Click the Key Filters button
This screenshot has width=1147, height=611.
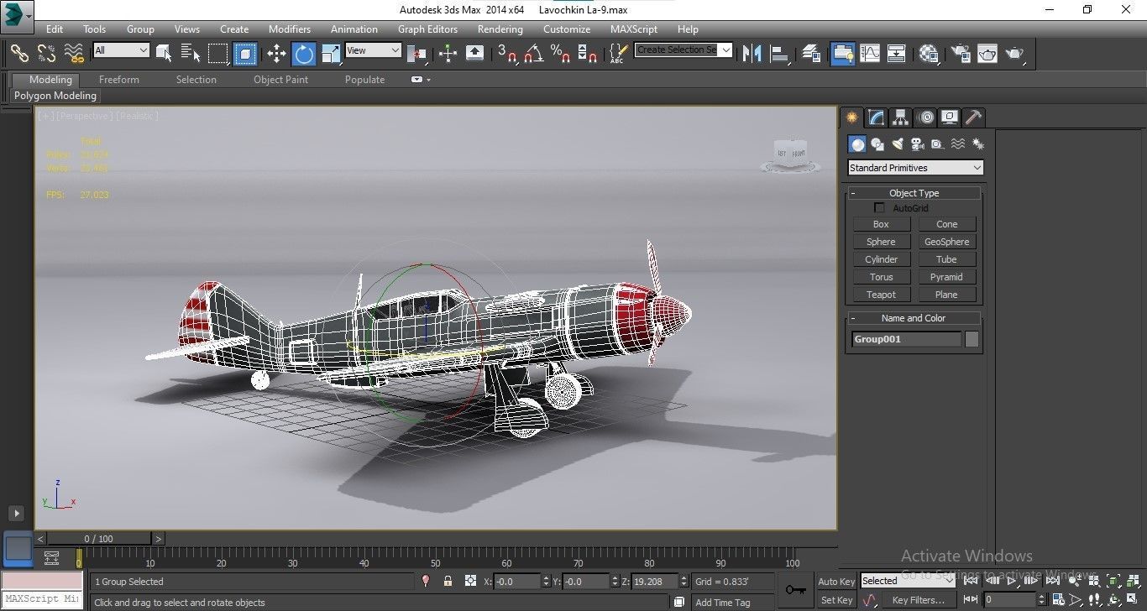point(918,600)
